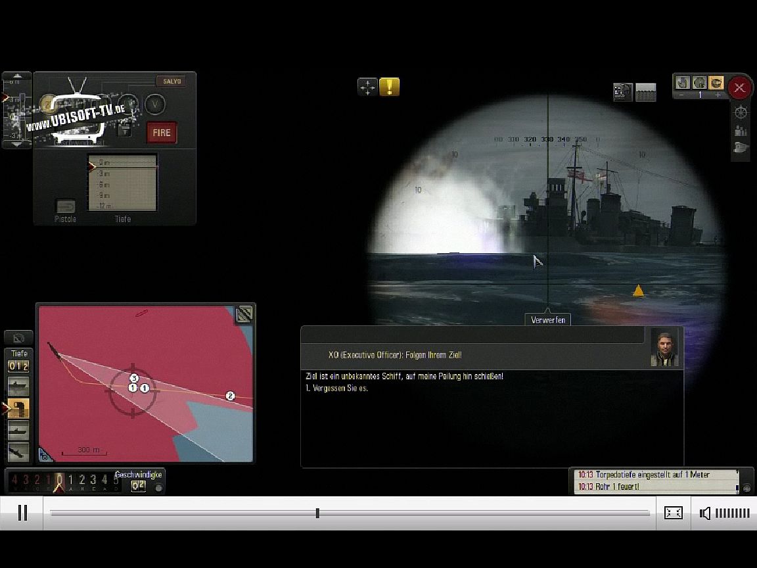Click the yellow triangle marker in periscope view
The height and width of the screenshot is (568, 757).
[638, 291]
